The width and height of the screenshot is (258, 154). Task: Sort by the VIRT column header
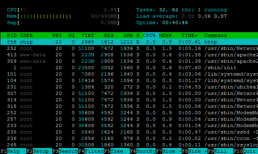87,35
